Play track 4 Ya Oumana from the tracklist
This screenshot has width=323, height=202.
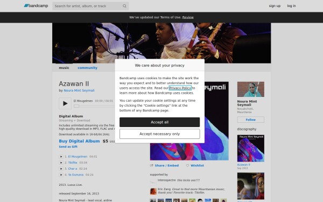61,175
